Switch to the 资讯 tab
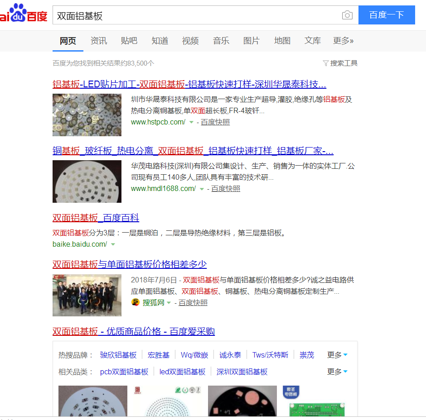Screen dimensions: 426x420 99,41
